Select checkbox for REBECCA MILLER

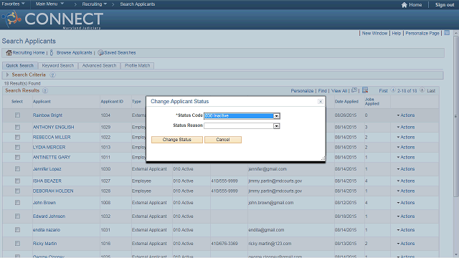tap(17, 137)
